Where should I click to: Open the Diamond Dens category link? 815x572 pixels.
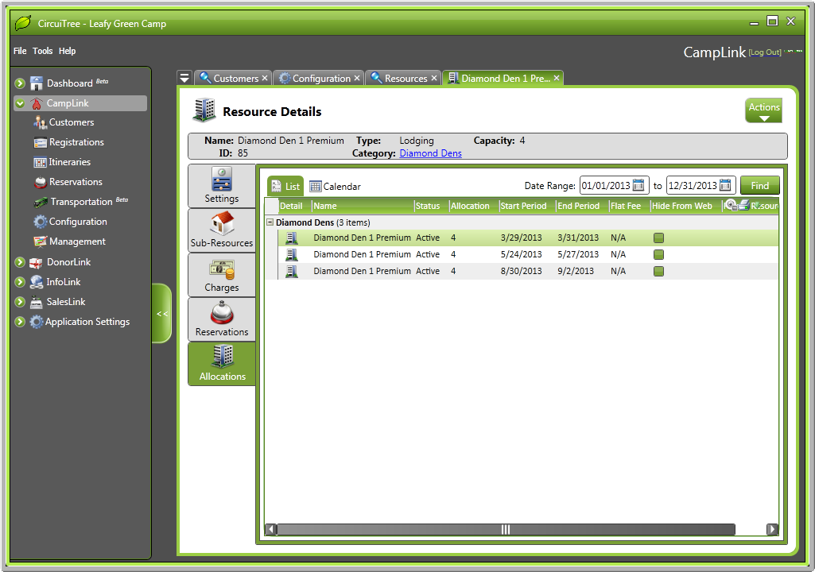tap(430, 153)
